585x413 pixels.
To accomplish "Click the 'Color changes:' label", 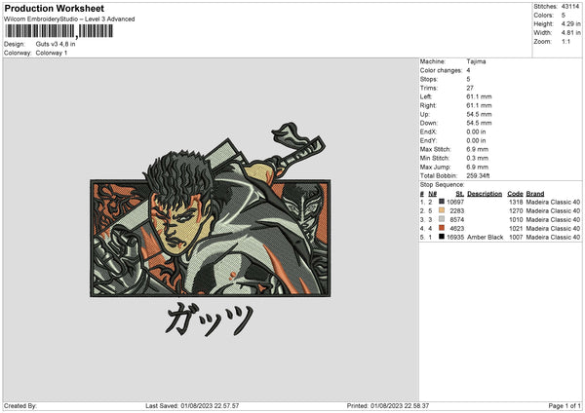I will (441, 70).
